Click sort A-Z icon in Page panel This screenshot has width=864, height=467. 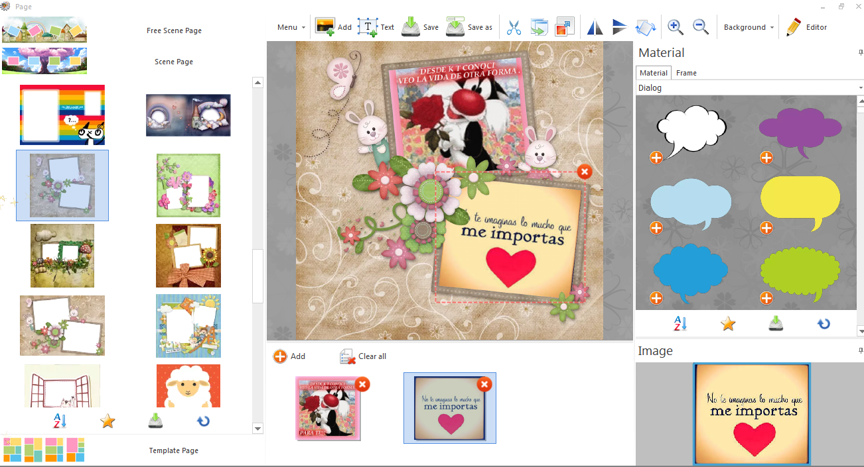tap(60, 421)
